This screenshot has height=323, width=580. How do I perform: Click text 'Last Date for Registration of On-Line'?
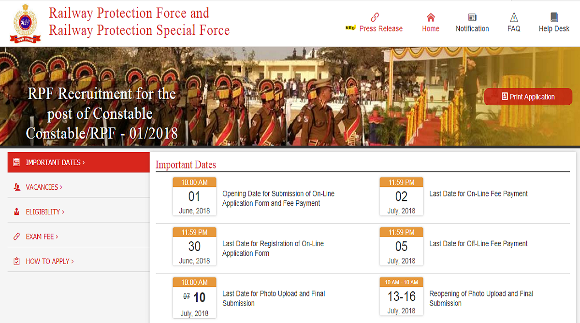pyautogui.click(x=273, y=243)
